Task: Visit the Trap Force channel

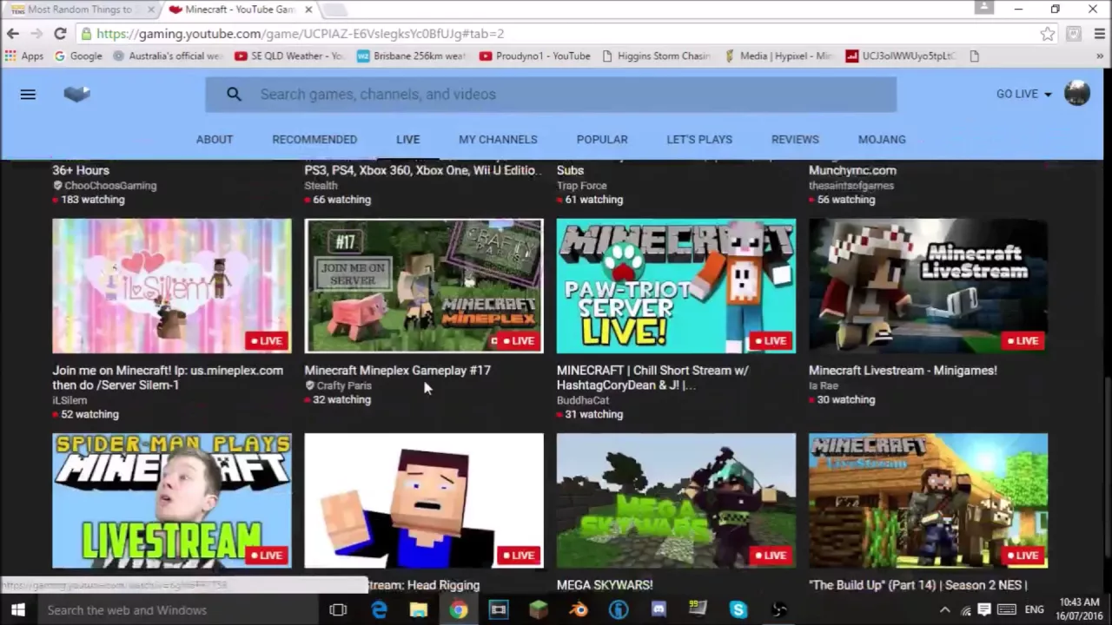Action: (x=581, y=185)
